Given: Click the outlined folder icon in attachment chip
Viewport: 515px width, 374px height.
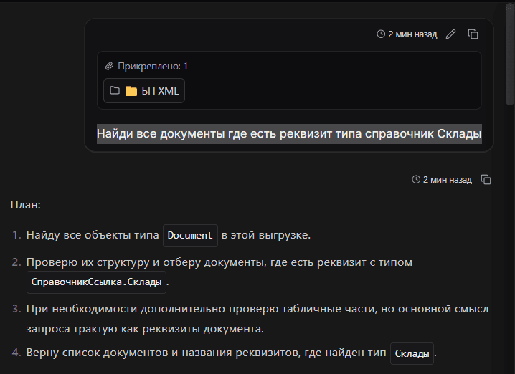Looking at the screenshot, I should (x=115, y=90).
